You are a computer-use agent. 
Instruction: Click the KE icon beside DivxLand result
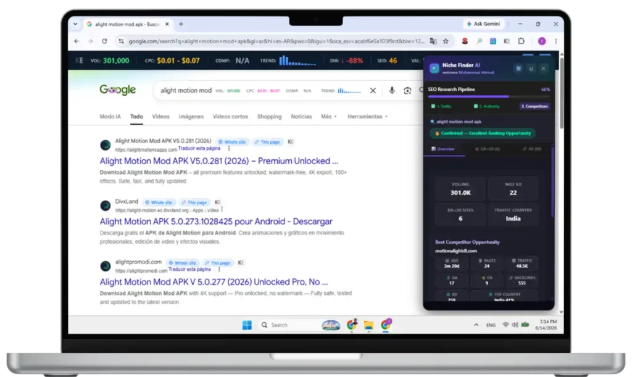tap(217, 202)
